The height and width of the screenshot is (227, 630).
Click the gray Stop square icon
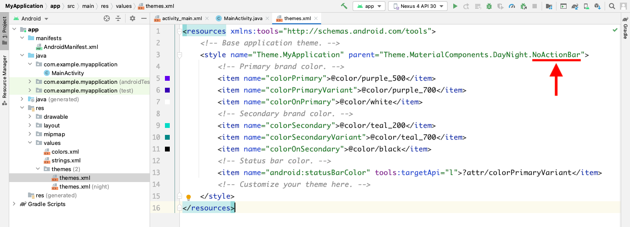tap(534, 6)
